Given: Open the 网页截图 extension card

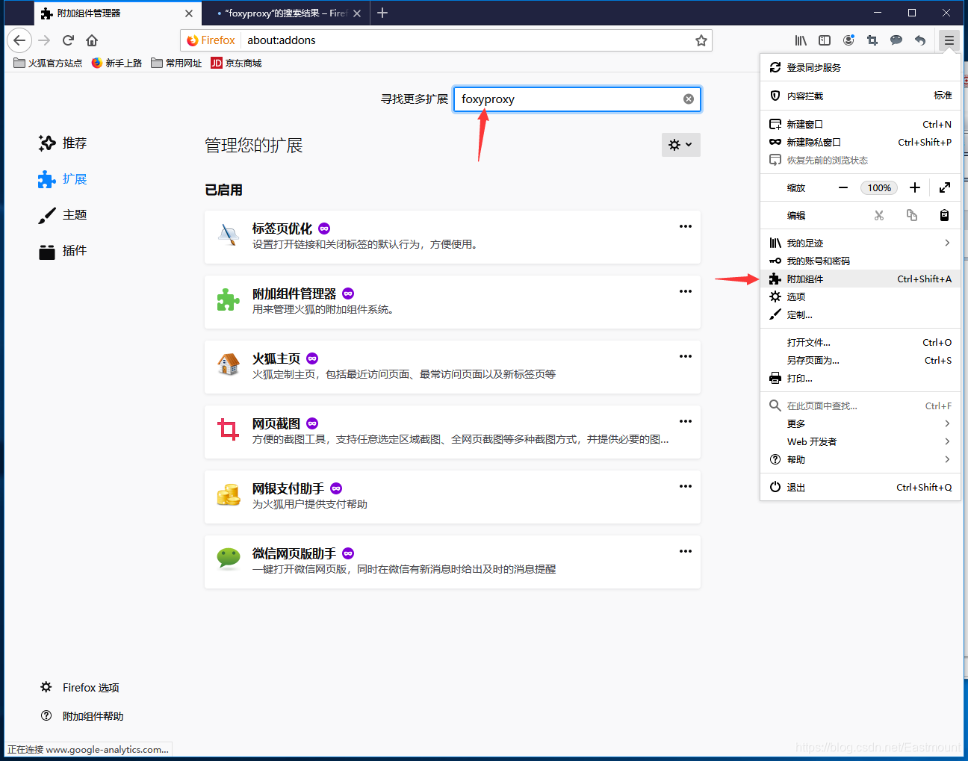Looking at the screenshot, I should click(453, 432).
